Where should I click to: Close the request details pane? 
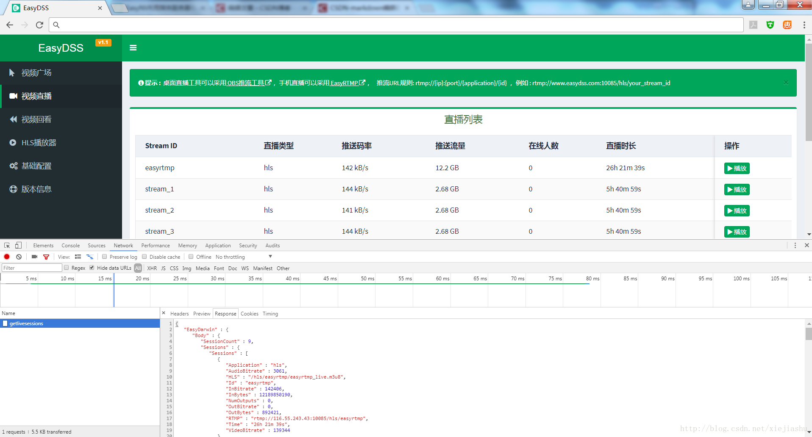[164, 313]
